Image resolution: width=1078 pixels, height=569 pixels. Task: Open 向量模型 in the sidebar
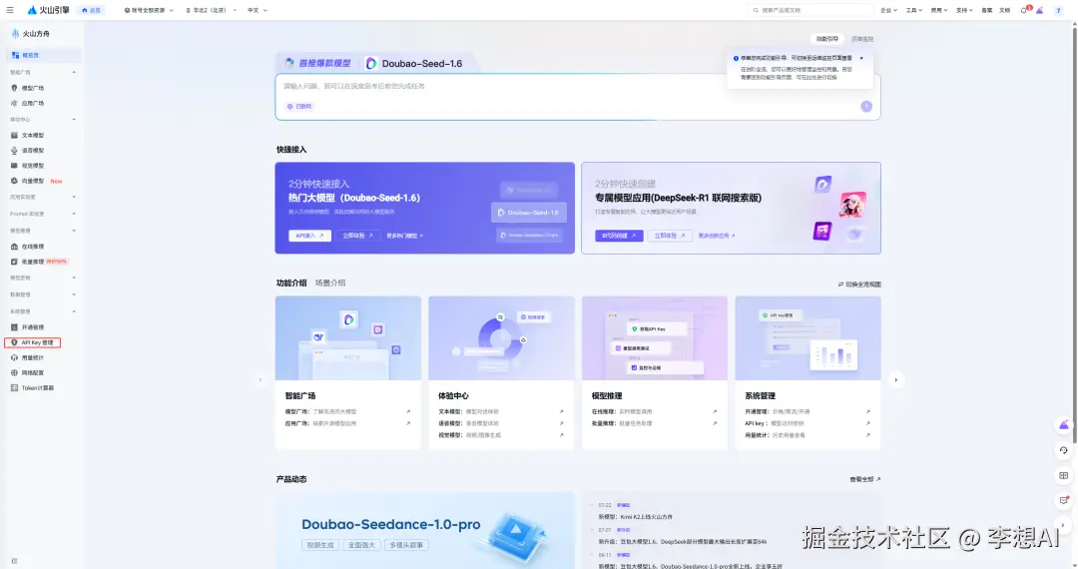pos(32,181)
